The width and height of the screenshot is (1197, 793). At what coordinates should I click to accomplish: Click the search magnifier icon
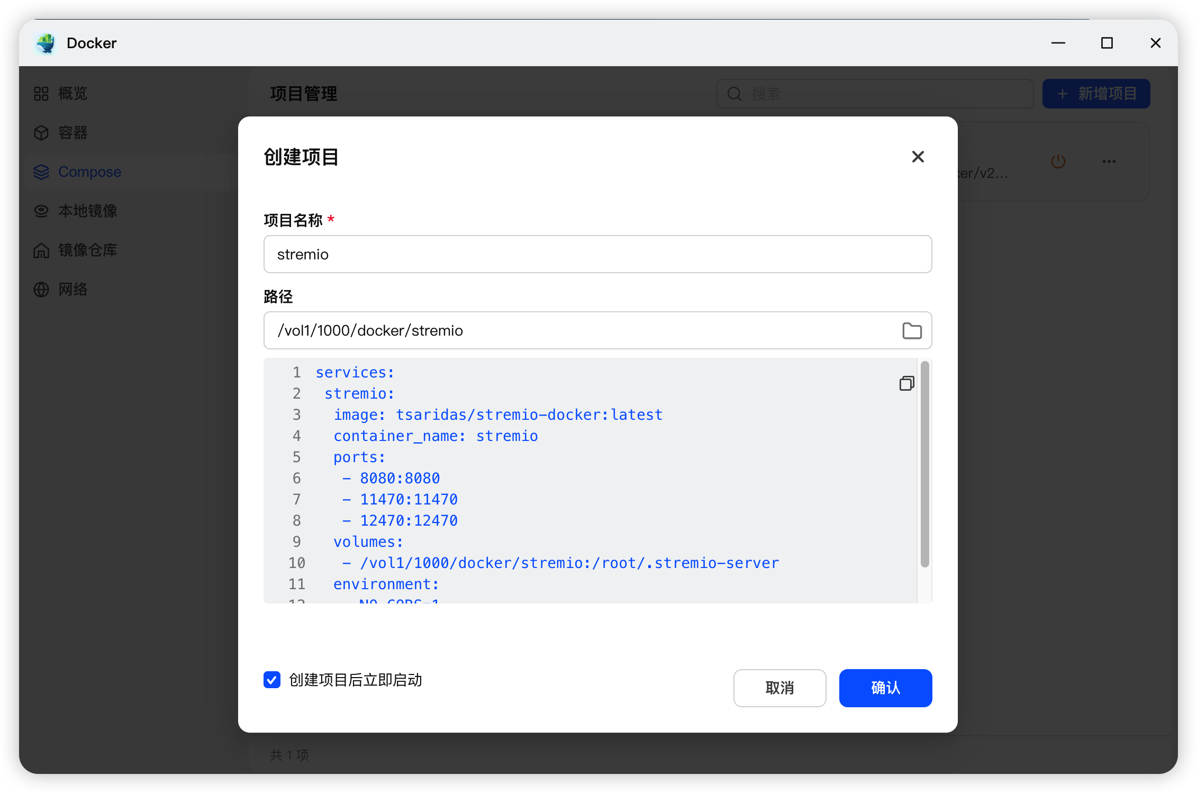click(734, 94)
